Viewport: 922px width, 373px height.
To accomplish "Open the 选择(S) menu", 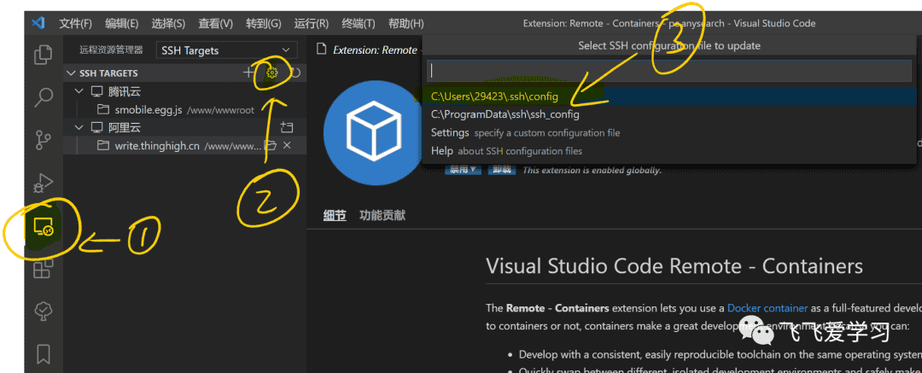I will click(x=168, y=24).
